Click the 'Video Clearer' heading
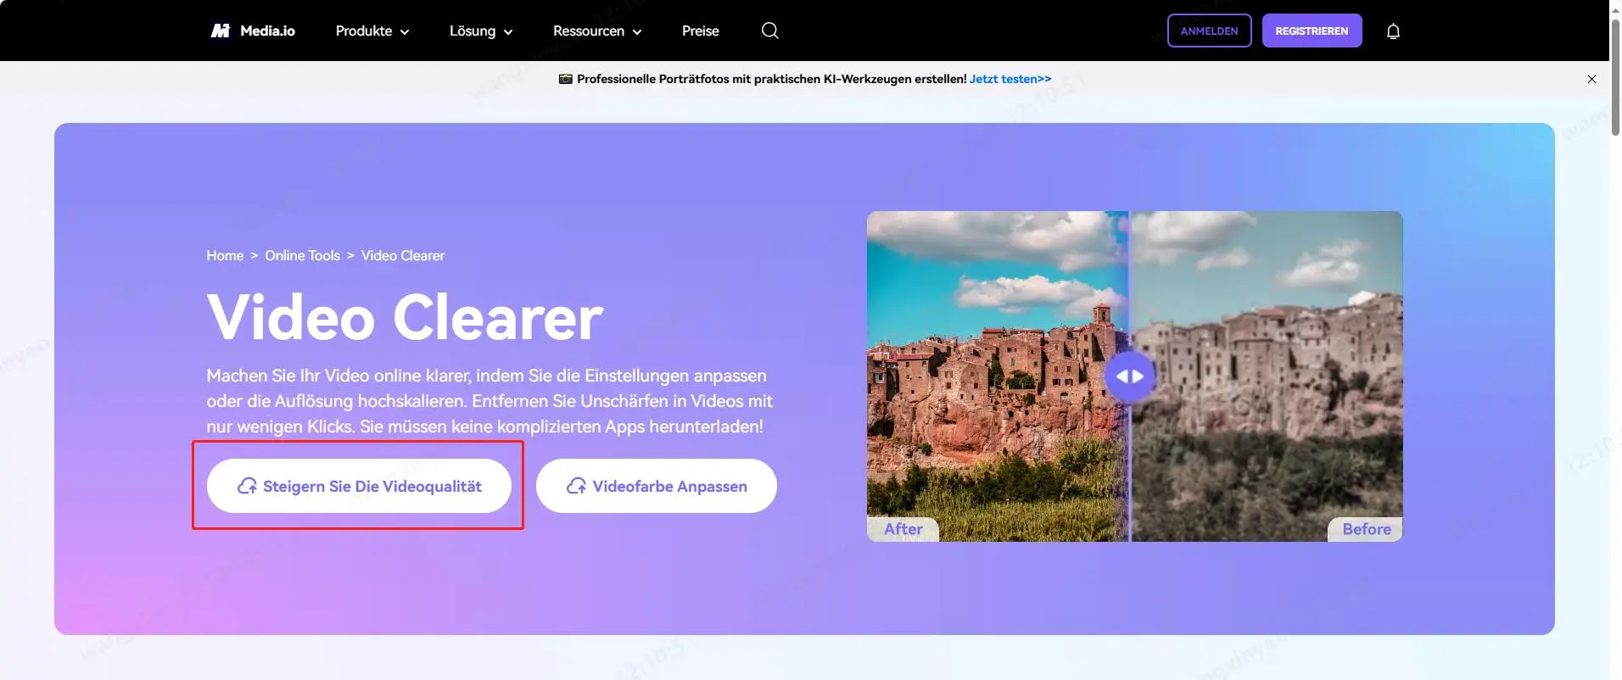 pos(405,318)
